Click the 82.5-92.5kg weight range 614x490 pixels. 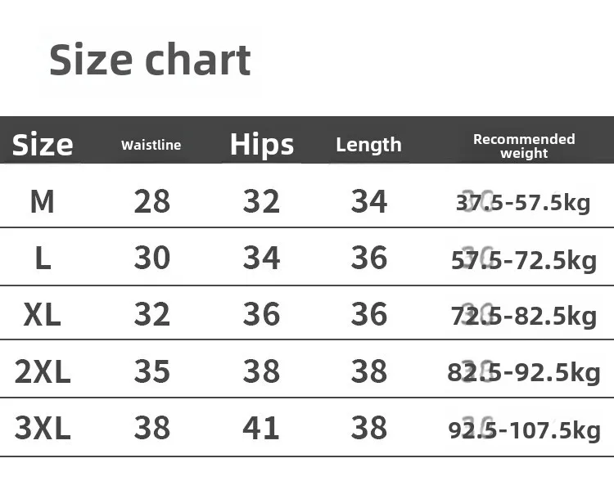pos(524,373)
